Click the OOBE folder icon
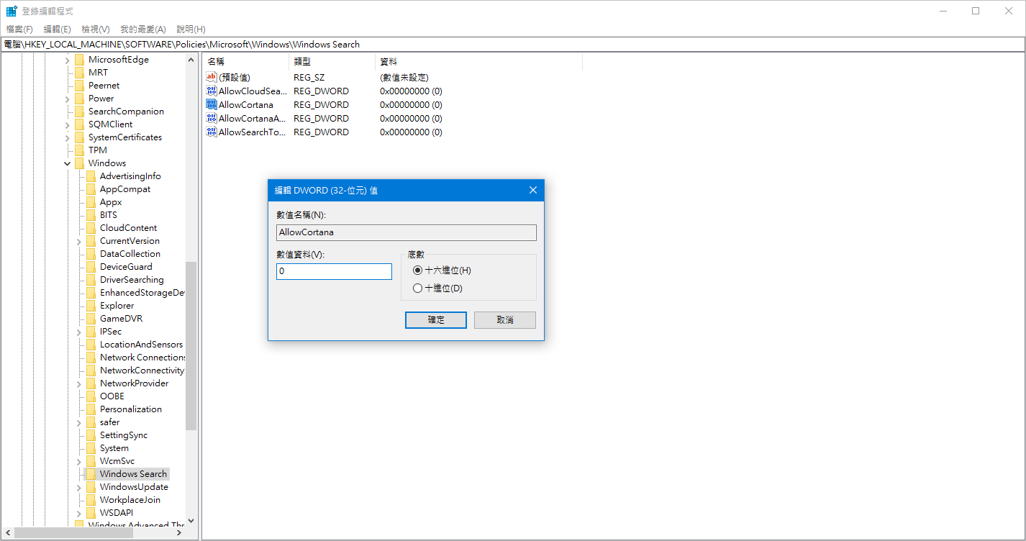This screenshot has width=1026, height=541. [x=91, y=396]
